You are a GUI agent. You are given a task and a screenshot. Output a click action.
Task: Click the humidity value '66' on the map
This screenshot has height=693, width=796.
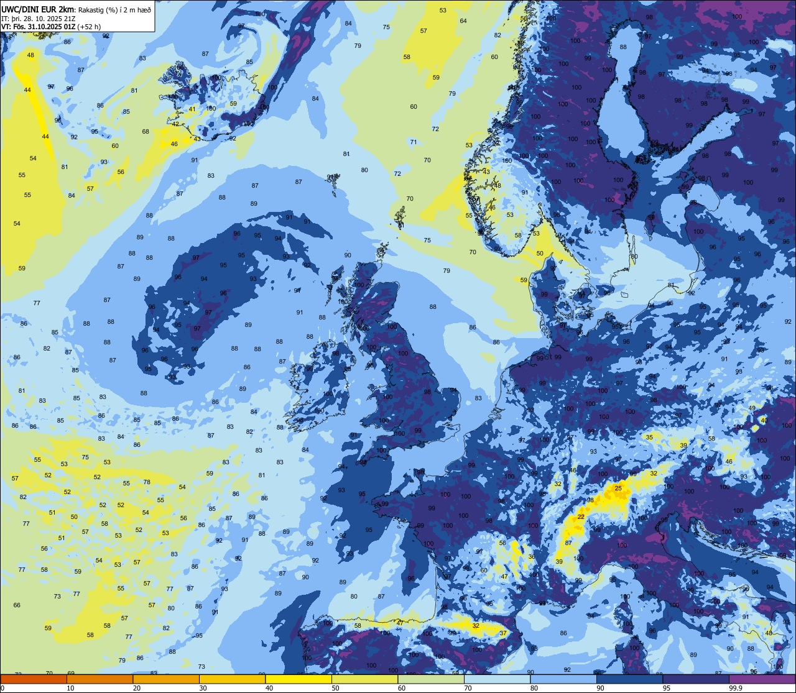(17, 605)
